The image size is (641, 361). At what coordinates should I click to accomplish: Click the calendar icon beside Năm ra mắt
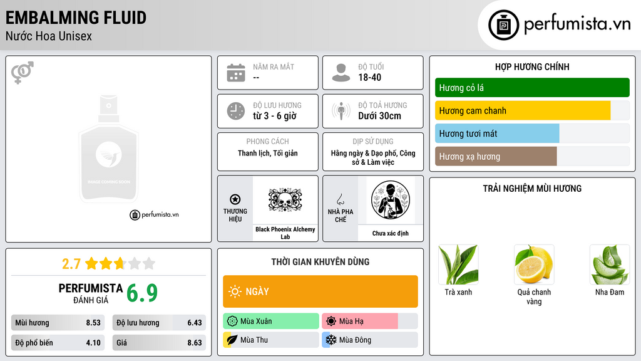coord(236,73)
